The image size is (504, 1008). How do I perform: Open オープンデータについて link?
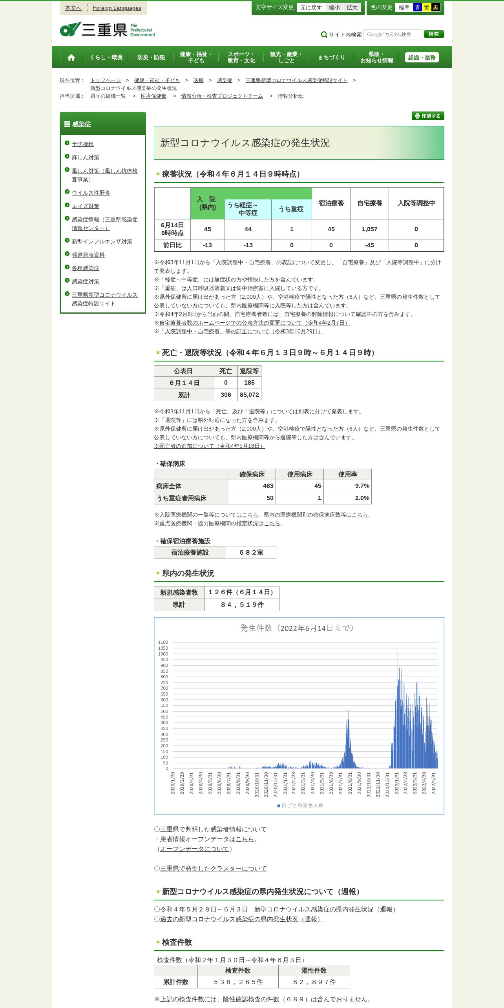(x=195, y=849)
